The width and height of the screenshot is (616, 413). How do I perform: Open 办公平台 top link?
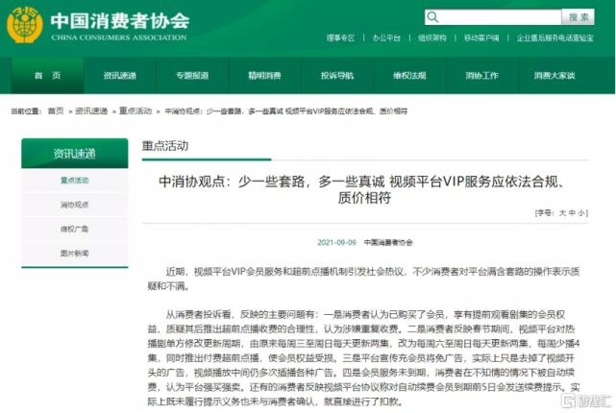tap(386, 37)
